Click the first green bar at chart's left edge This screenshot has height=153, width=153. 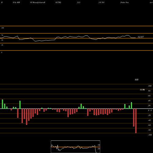pos(2,104)
